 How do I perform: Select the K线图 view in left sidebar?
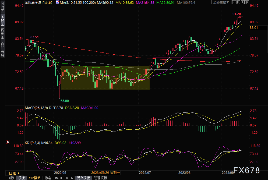tap(3, 20)
